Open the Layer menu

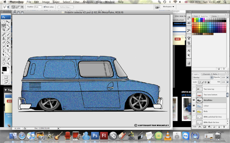56,2
